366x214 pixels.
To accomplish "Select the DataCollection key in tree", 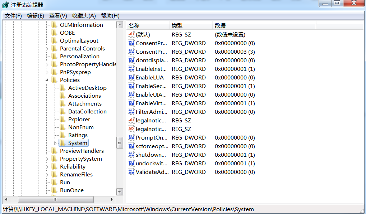I will coord(87,112).
